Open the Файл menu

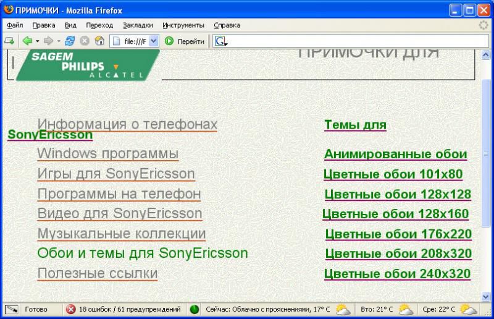tap(15, 25)
